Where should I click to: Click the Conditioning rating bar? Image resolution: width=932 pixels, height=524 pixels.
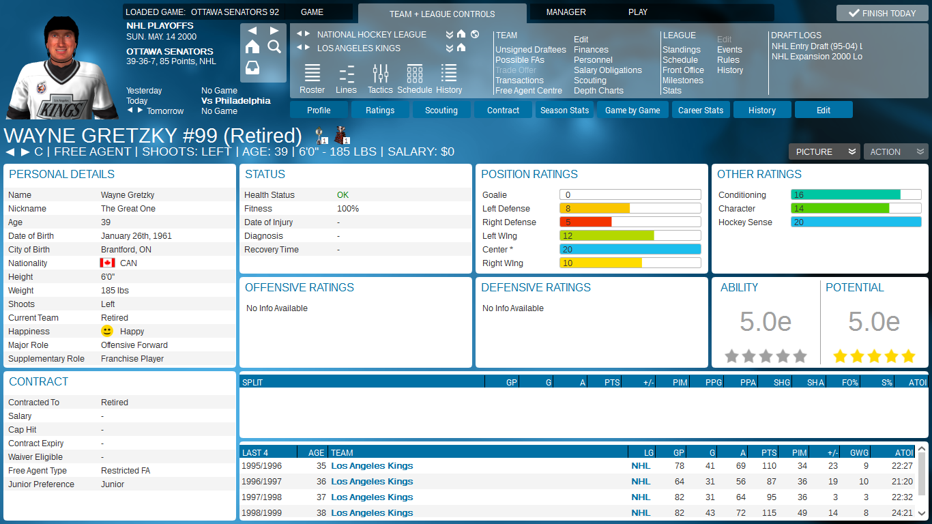click(x=856, y=195)
